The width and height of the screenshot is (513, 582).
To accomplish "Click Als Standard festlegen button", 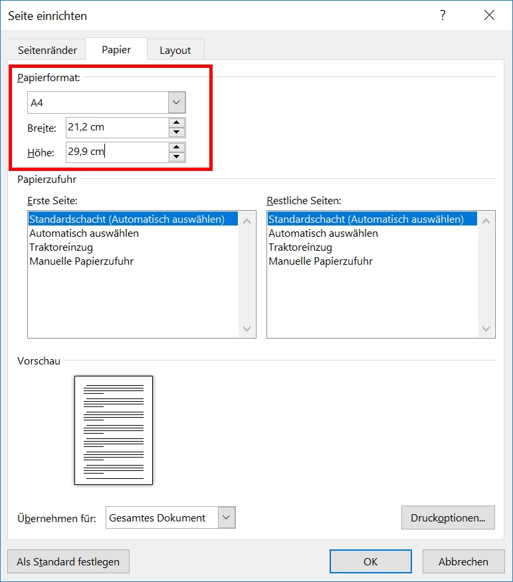I will pyautogui.click(x=68, y=561).
